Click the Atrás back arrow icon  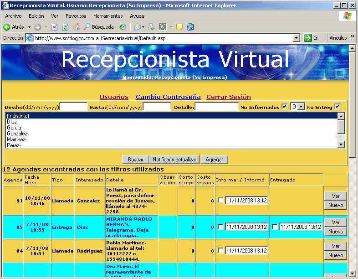coord(7,27)
